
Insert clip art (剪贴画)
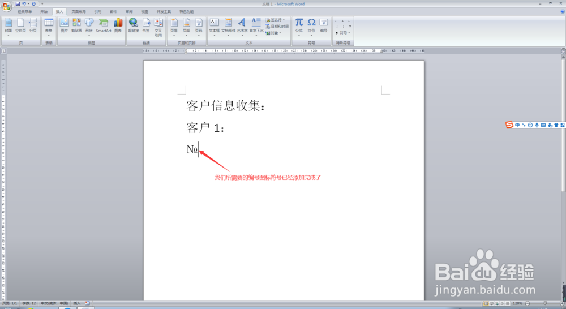tap(76, 25)
